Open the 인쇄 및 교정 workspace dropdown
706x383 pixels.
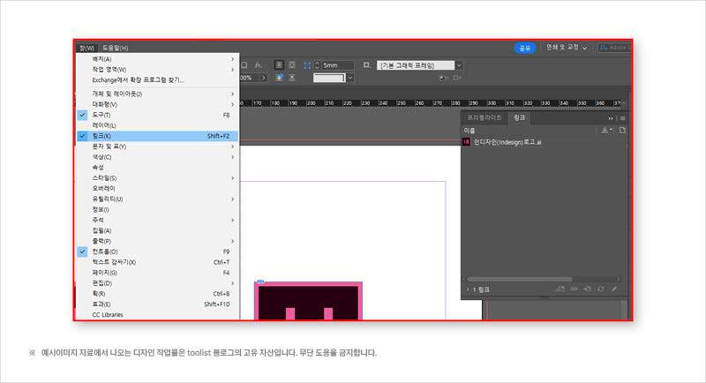point(567,48)
